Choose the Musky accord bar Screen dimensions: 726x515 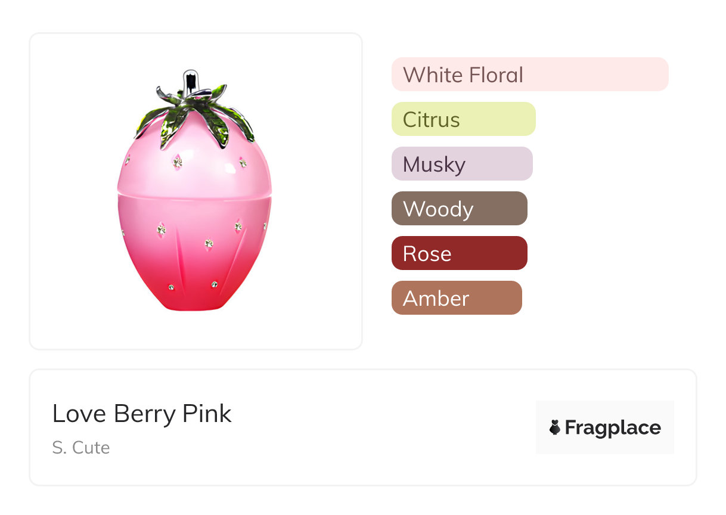[x=461, y=164]
